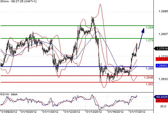168x113 pixels.
Task: Click the 01/09/2012 date axis label
Action: point(9,112)
